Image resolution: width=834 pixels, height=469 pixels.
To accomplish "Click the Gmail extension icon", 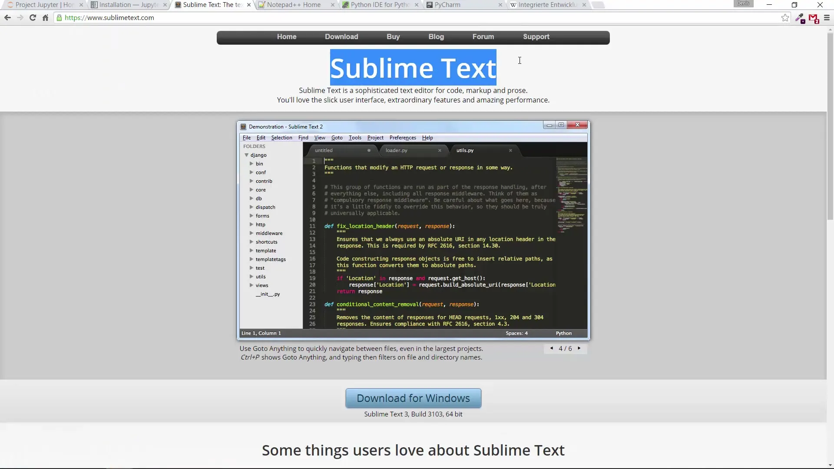I will 814,18.
